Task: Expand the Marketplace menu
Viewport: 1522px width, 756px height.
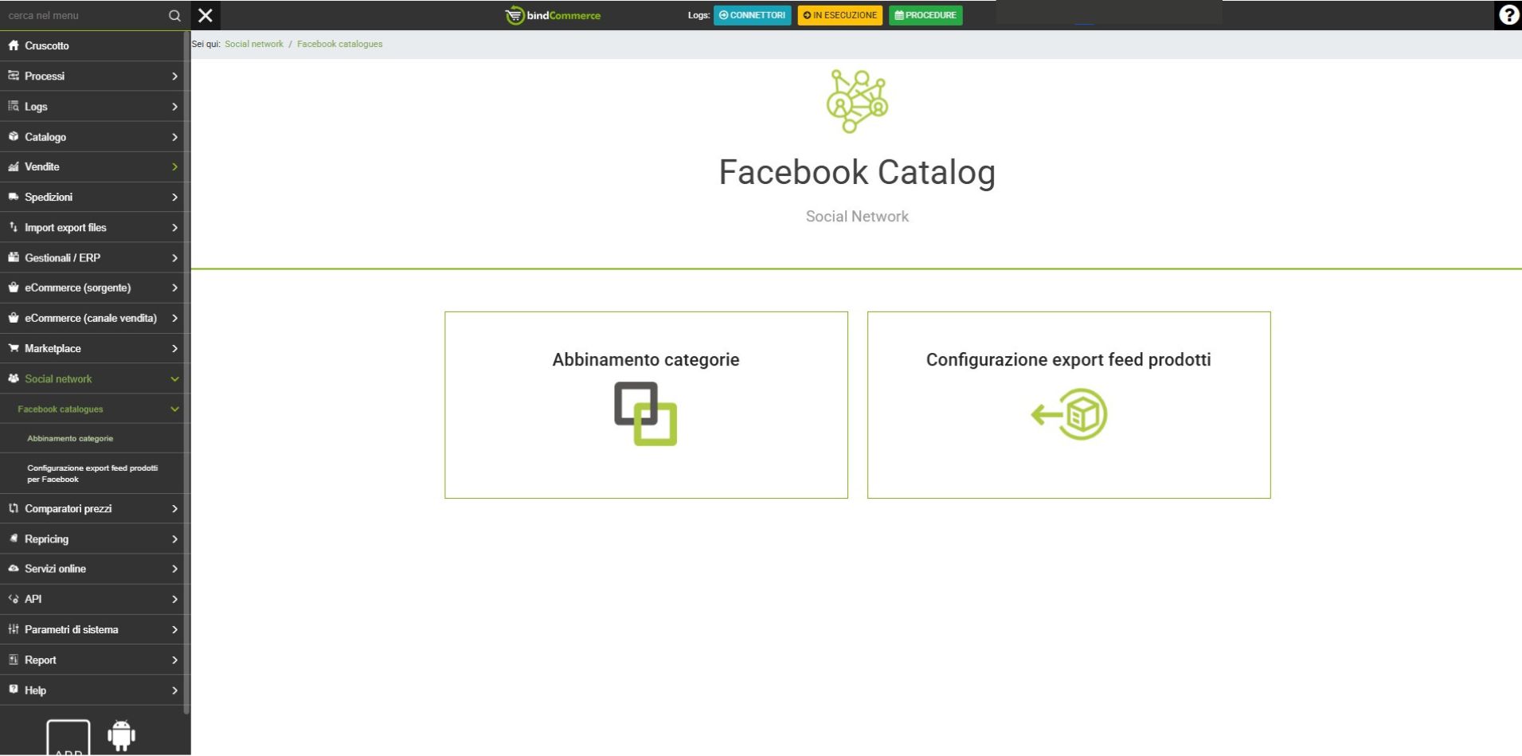Action: (x=174, y=349)
